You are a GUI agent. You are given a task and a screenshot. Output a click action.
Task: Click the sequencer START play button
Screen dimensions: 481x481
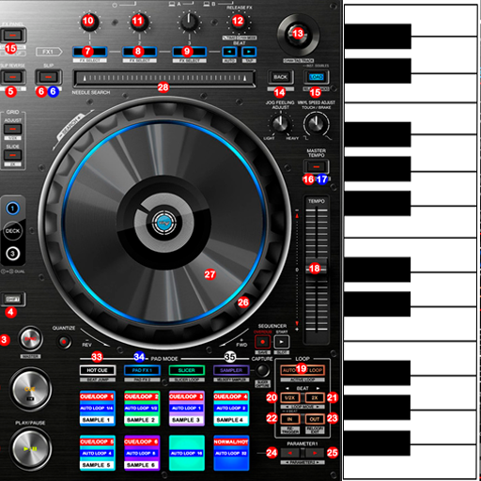pos(282,342)
